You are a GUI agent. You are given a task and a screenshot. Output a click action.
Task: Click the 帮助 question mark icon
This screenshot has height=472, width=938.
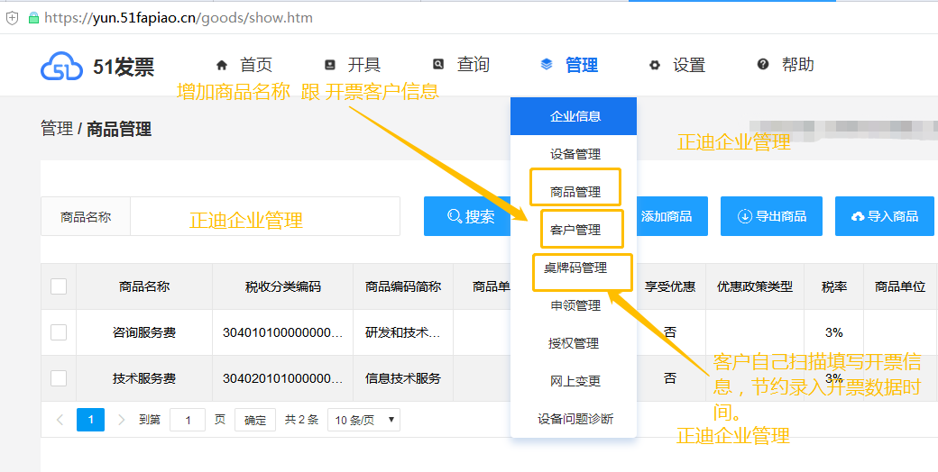[x=763, y=65]
